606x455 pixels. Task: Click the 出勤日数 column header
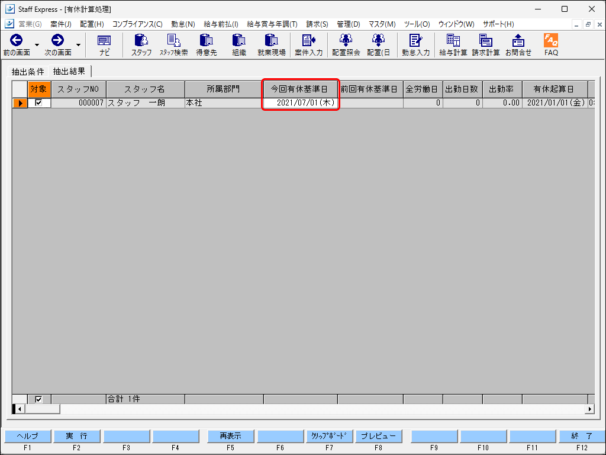(463, 89)
